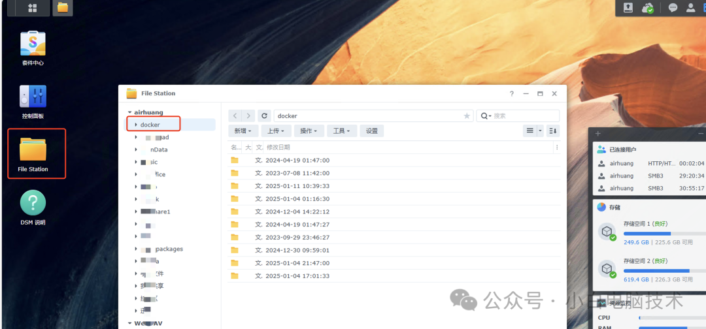This screenshot has width=706, height=329.
Task: Select the row dated 2025-01-04 21:47:00
Action: (x=394, y=263)
